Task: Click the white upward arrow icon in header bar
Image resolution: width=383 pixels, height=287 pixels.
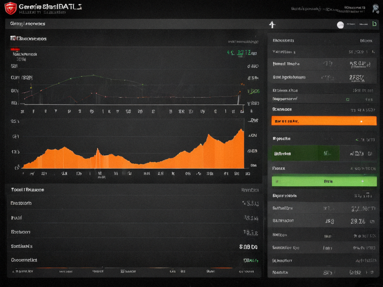Action: pyautogui.click(x=272, y=24)
